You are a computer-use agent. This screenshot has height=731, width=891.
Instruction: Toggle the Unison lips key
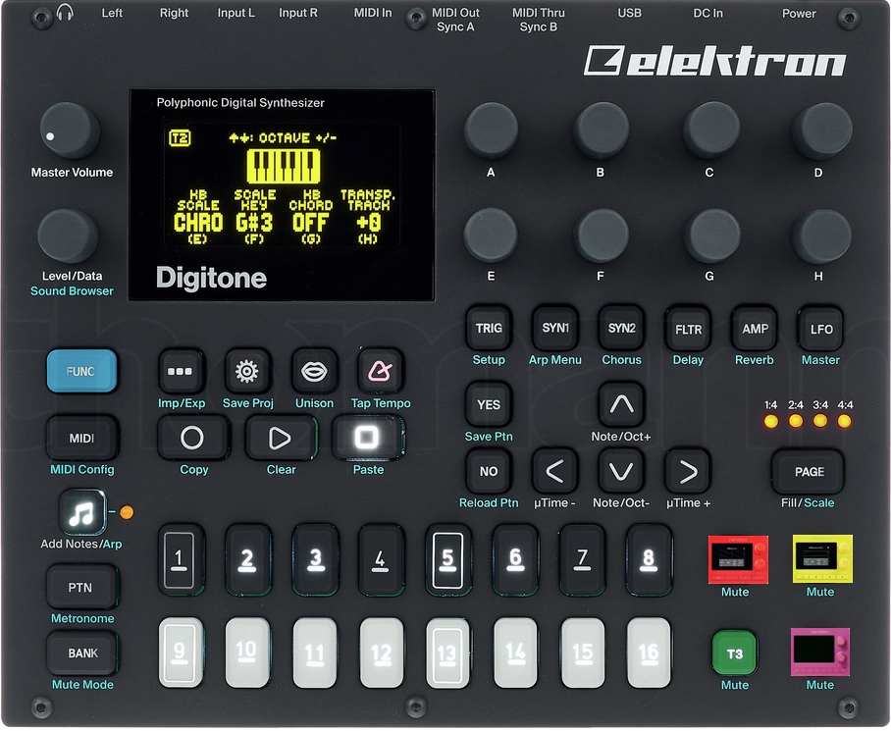pos(314,372)
